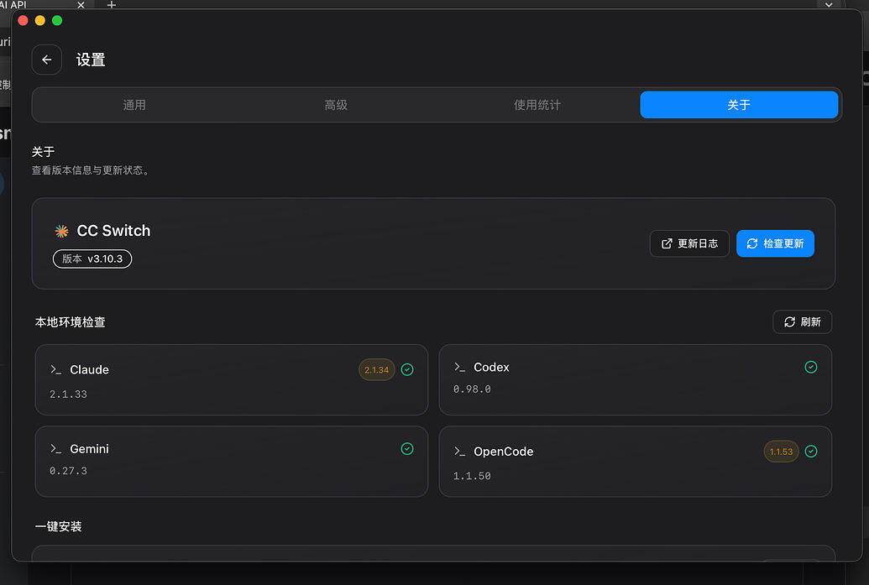Click the 查看版本信息与更新状态 description text
869x585 pixels.
pos(91,170)
